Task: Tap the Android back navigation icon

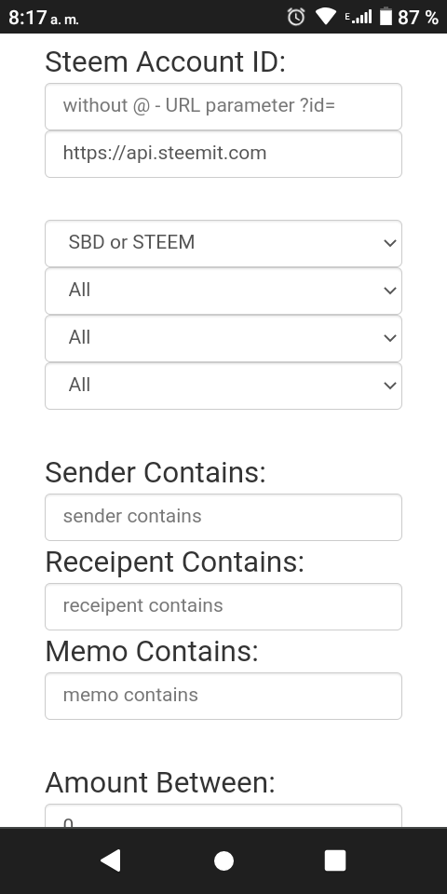Action: pos(111,860)
